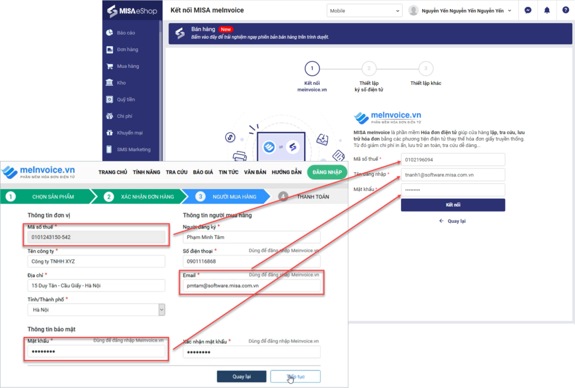This screenshot has height=388, width=575.
Task: Focus the Người đăng ký field
Action: (x=252, y=238)
